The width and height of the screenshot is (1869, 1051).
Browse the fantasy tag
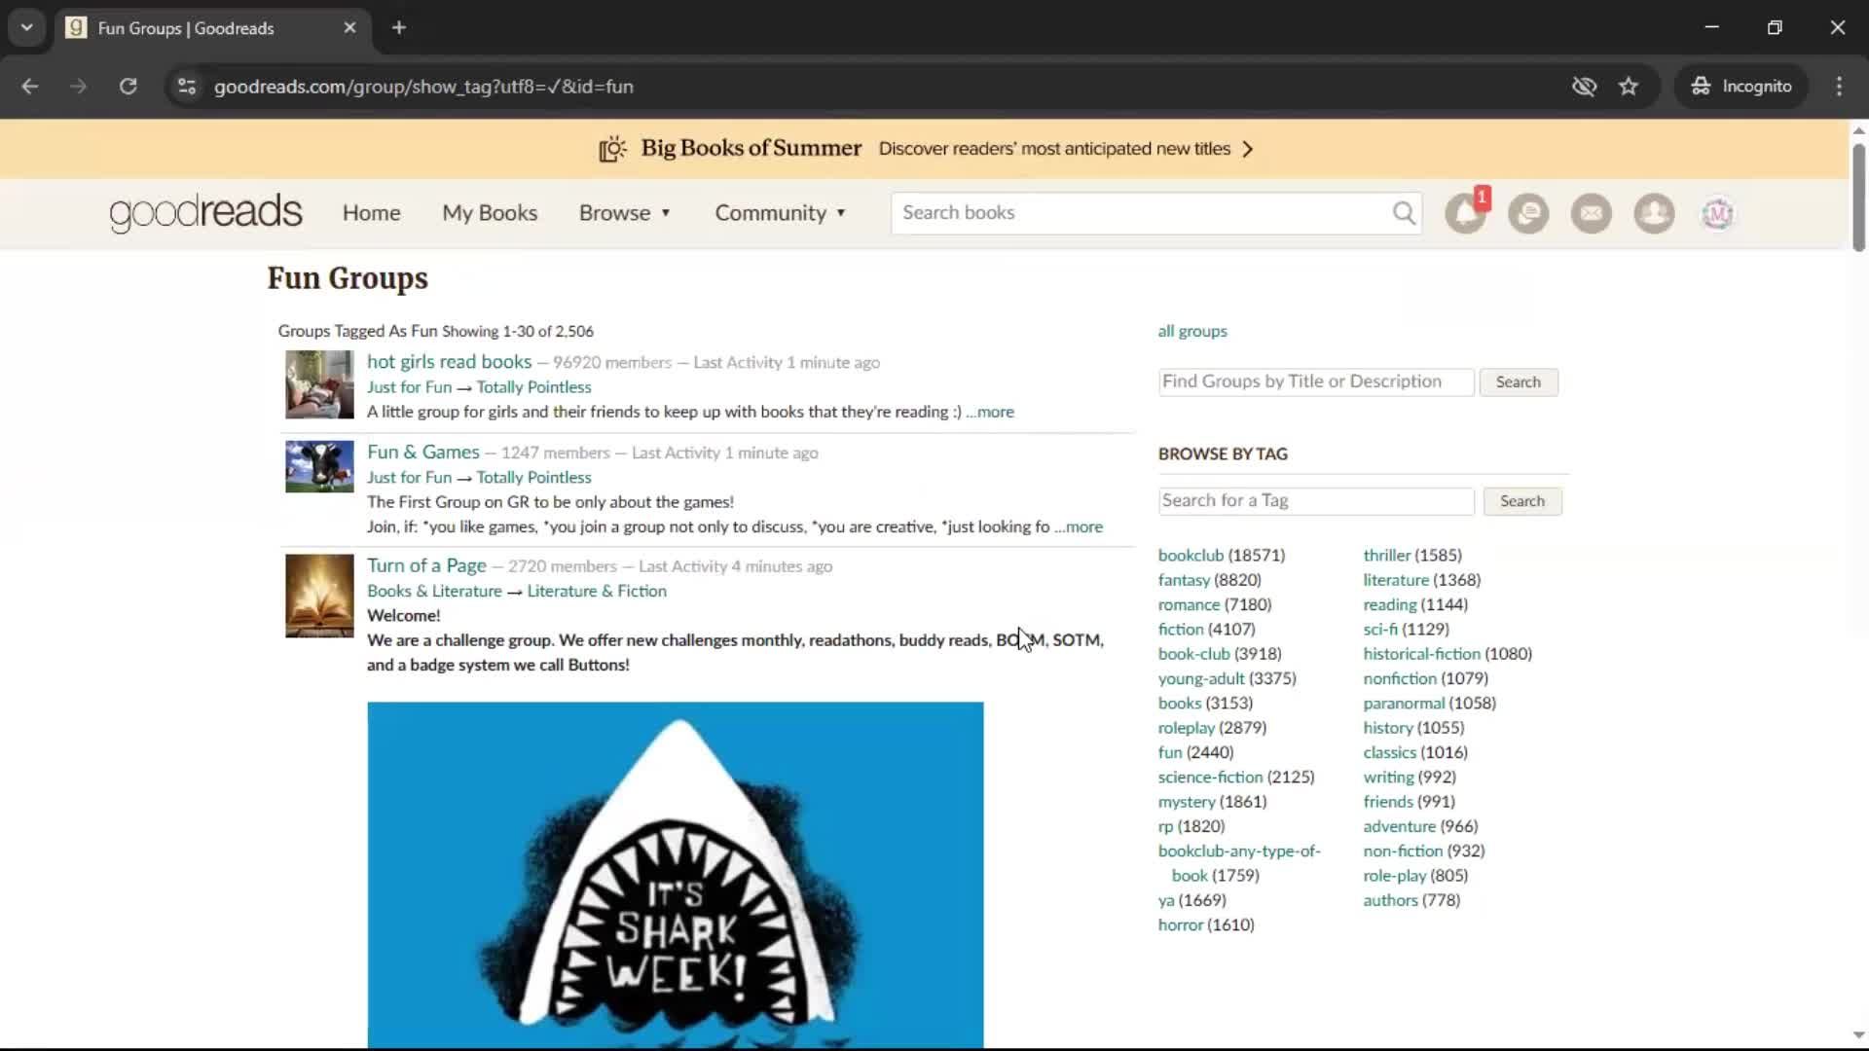pyautogui.click(x=1184, y=580)
